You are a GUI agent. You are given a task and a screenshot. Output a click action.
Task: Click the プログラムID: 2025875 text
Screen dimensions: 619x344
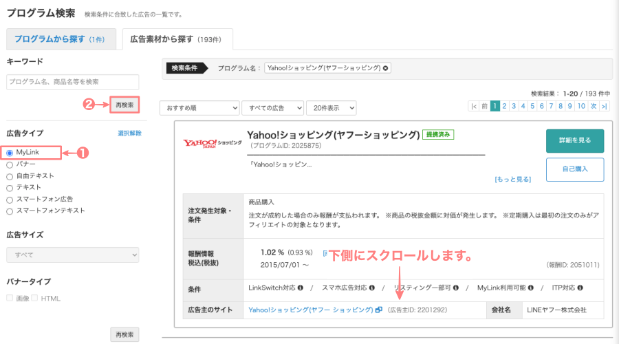point(286,146)
